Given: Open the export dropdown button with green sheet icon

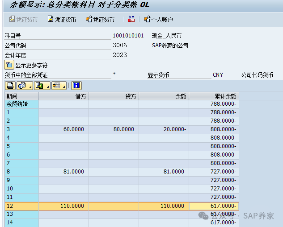Looking at the screenshot, I should tap(42, 86).
